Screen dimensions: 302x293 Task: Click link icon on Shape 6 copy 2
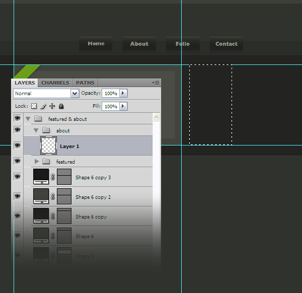[52, 196]
